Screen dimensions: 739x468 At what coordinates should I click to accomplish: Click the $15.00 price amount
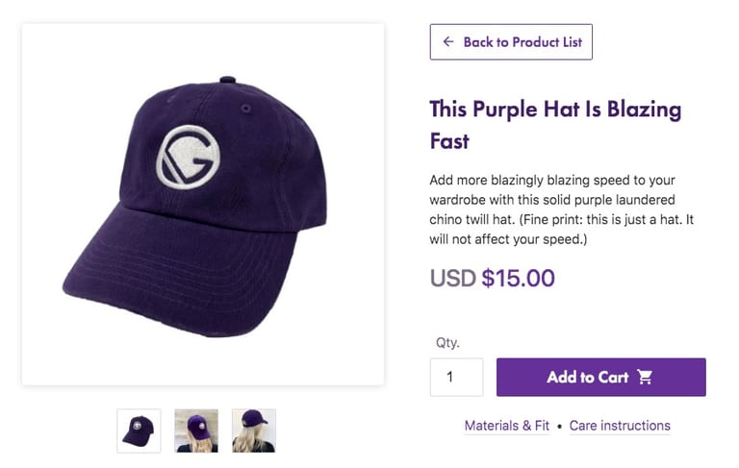[518, 279]
